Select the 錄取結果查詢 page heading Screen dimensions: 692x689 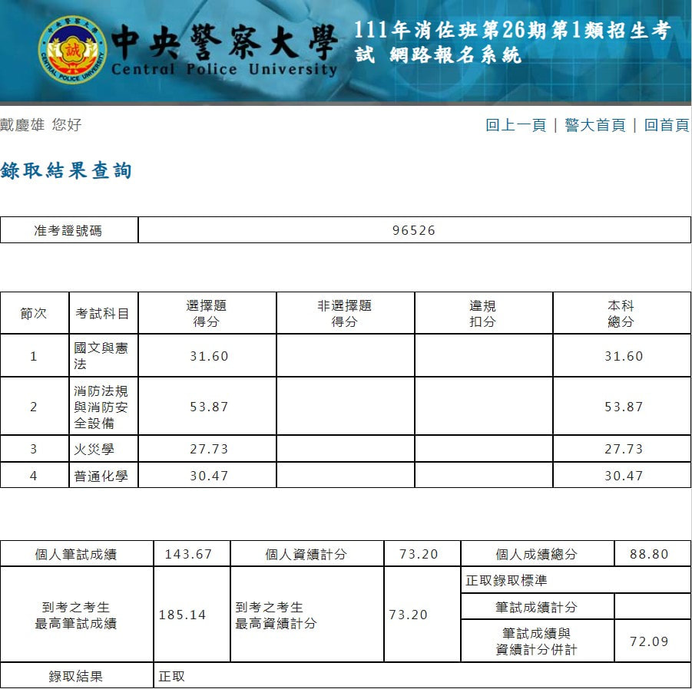(67, 170)
